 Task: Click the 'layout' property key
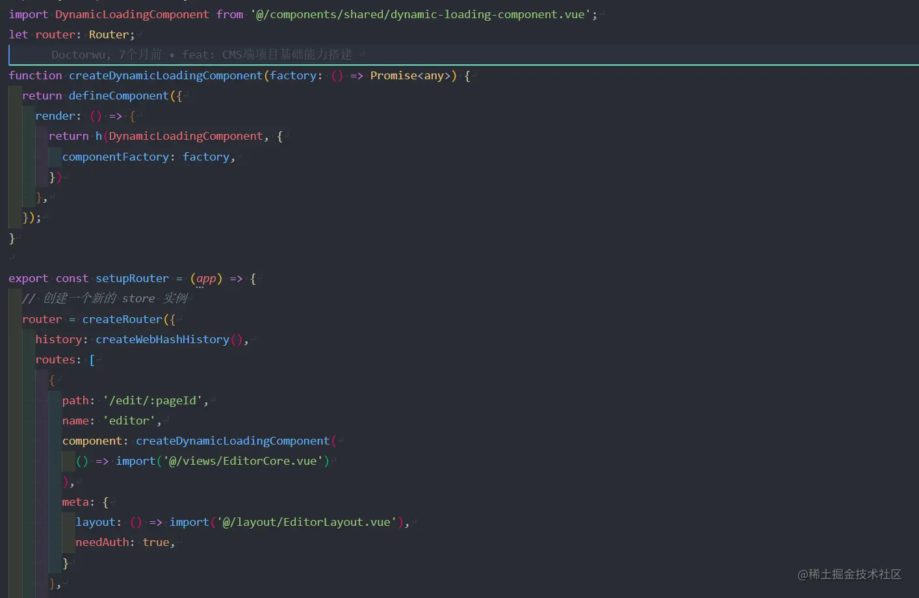point(96,522)
